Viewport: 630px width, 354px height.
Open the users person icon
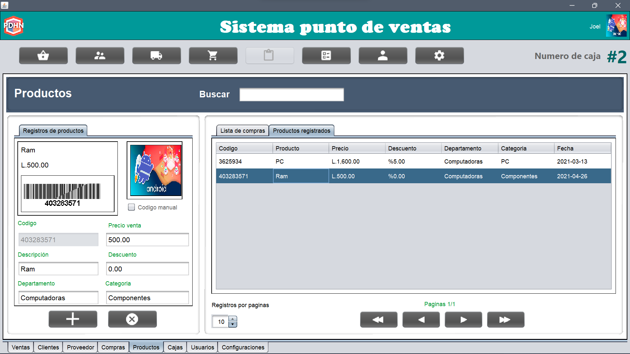click(x=383, y=55)
